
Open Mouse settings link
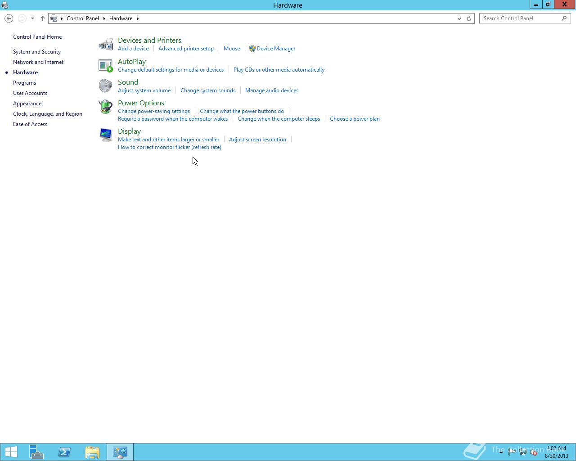point(232,49)
